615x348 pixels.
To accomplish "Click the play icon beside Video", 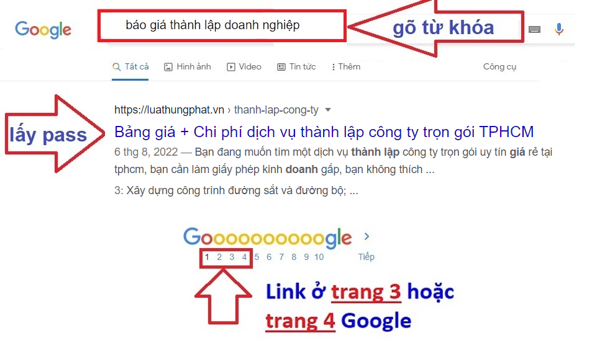I will 231,67.
